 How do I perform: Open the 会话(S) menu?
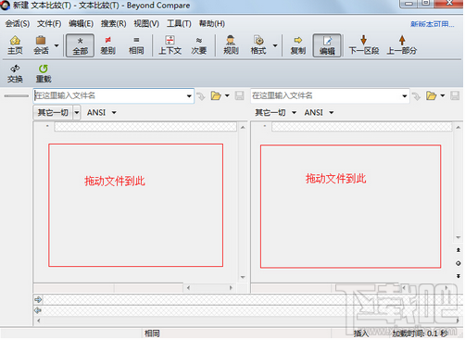pos(18,23)
